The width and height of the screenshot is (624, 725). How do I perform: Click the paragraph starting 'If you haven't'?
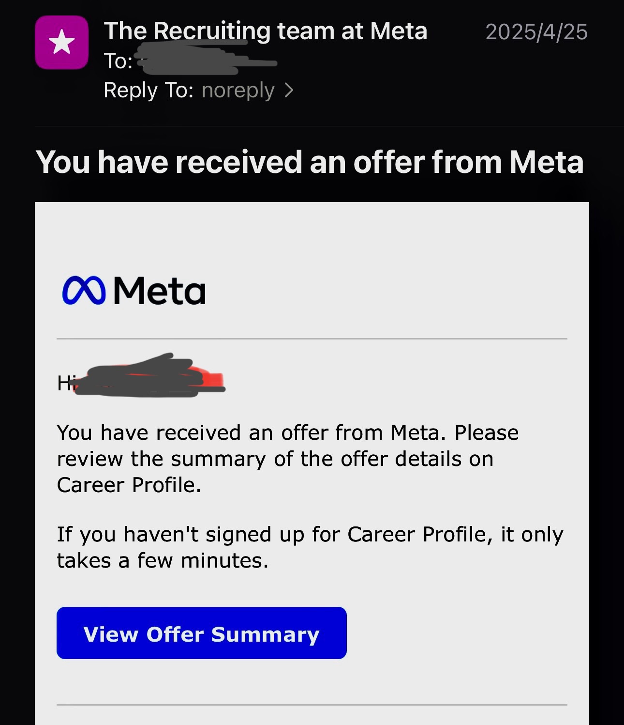click(x=310, y=547)
